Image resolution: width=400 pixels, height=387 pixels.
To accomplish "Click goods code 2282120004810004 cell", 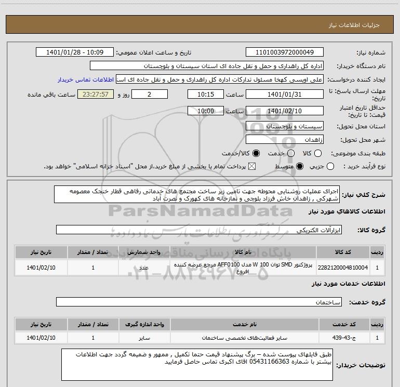I will tap(343, 268).
